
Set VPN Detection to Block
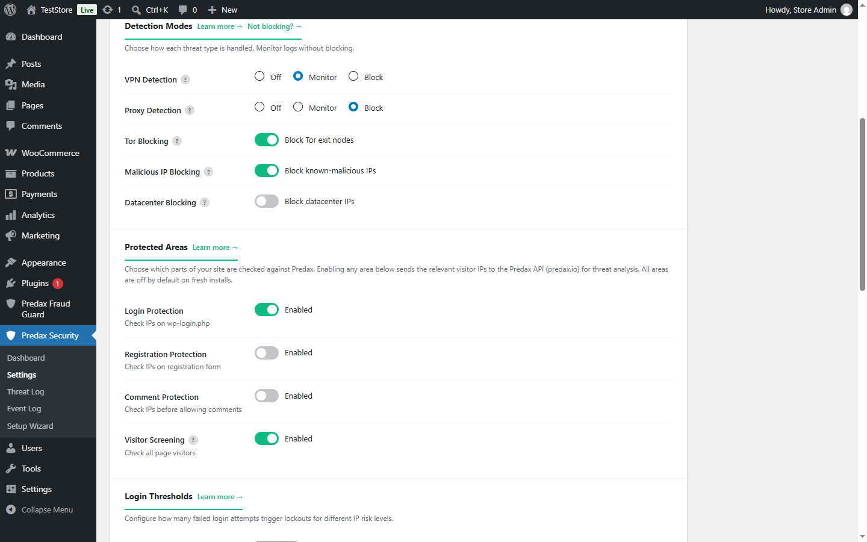coord(353,76)
